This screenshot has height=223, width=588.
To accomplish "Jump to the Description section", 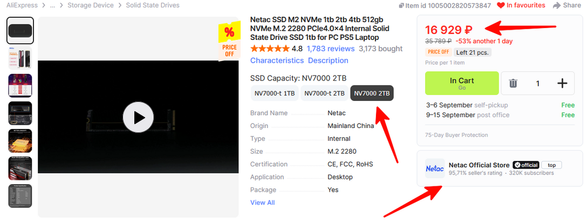I will 328,60.
